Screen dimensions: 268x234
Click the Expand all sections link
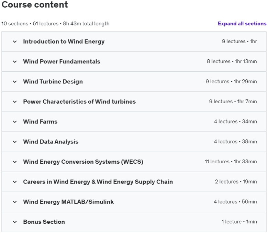pyautogui.click(x=242, y=24)
